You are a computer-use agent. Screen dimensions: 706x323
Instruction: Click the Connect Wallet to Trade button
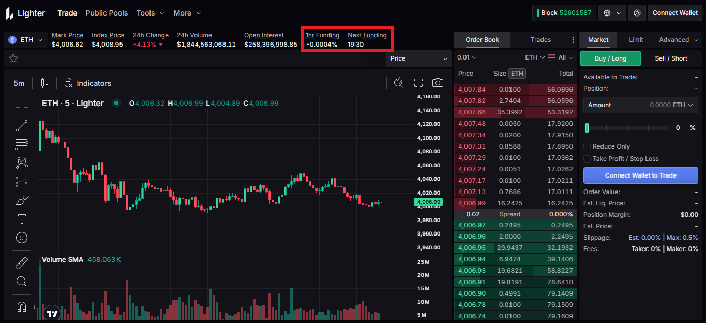pyautogui.click(x=640, y=175)
